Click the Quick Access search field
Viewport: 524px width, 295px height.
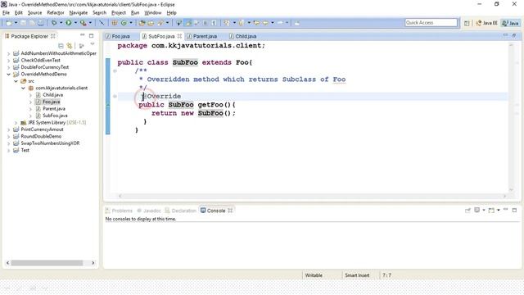tap(431, 22)
